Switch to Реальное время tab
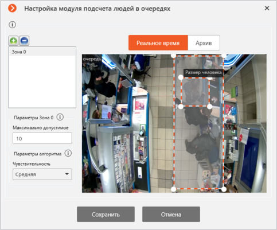This screenshot has height=230, width=277. pyautogui.click(x=158, y=43)
